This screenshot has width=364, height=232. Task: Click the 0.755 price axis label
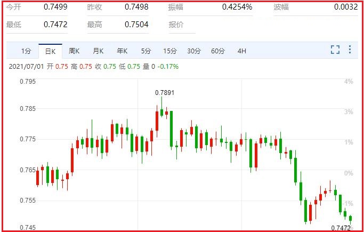tap(28, 201)
